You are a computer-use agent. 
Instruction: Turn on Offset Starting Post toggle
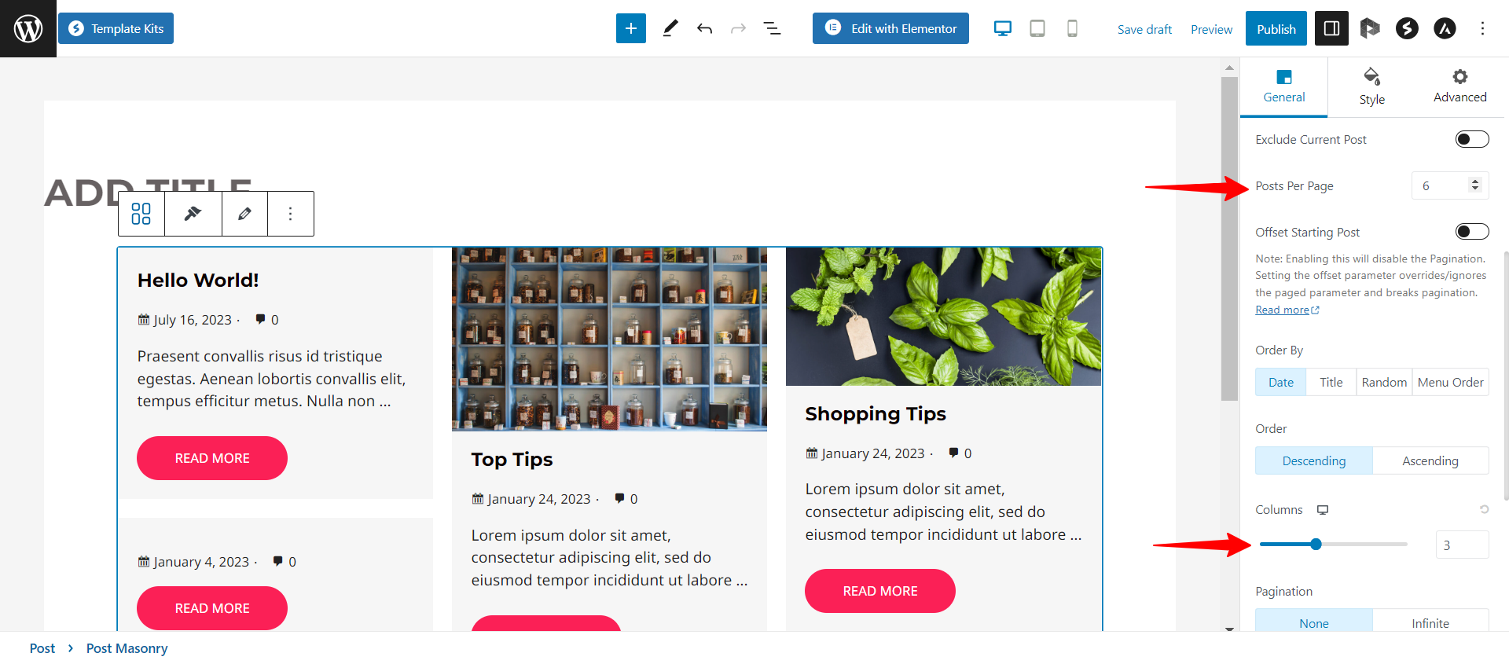tap(1471, 232)
